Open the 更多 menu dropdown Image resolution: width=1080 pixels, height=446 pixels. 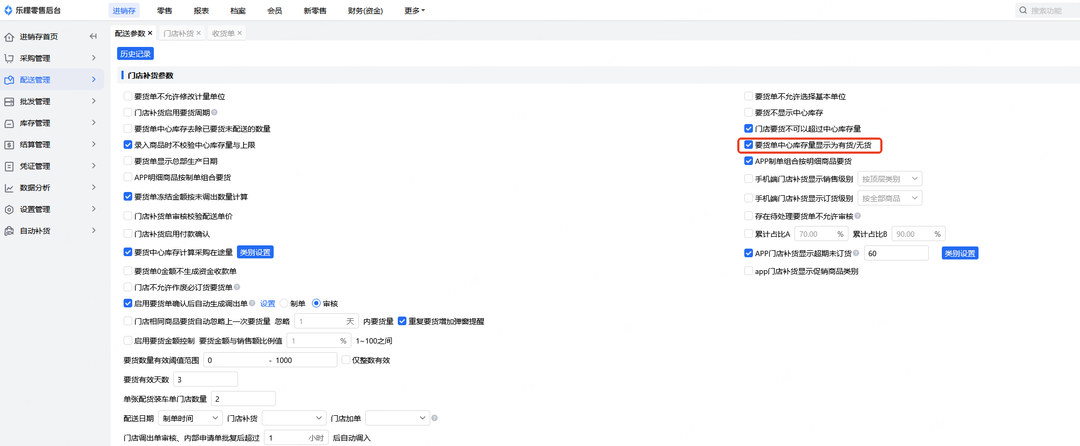pyautogui.click(x=415, y=10)
